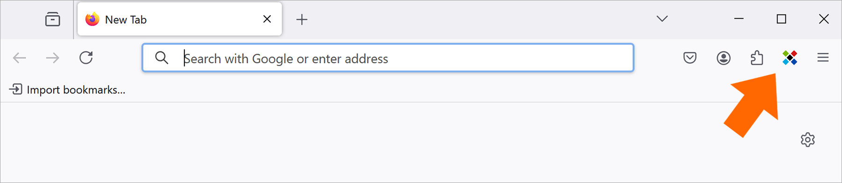842x183 pixels.
Task: Expand the list all tabs chevron
Action: (662, 19)
